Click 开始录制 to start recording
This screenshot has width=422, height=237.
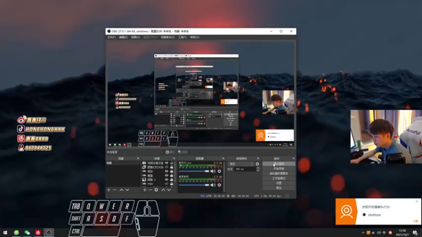pyautogui.click(x=279, y=169)
